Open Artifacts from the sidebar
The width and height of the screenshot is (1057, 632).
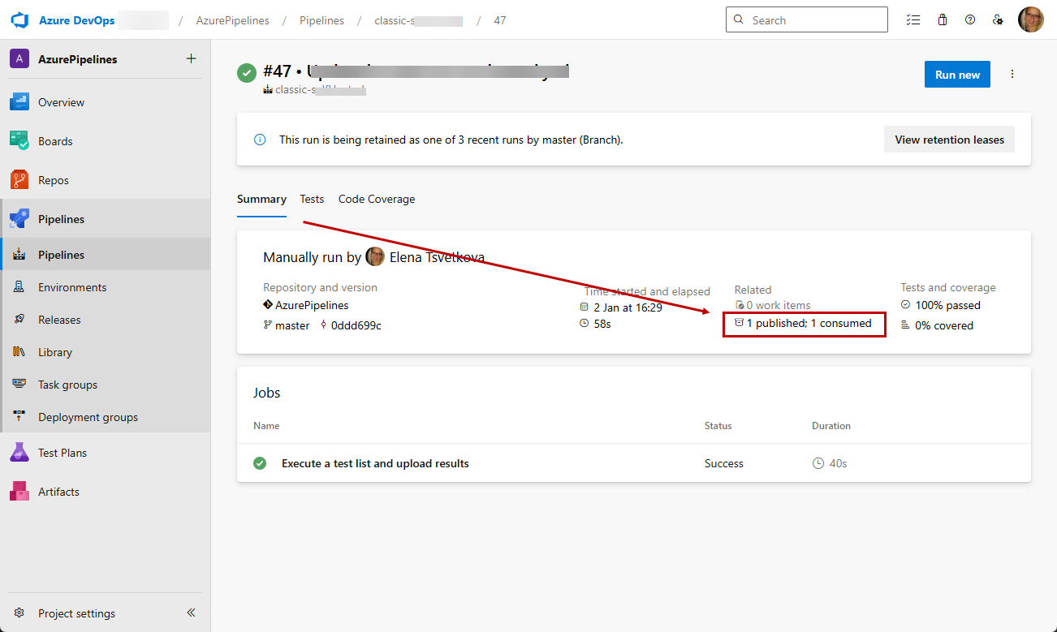58,492
